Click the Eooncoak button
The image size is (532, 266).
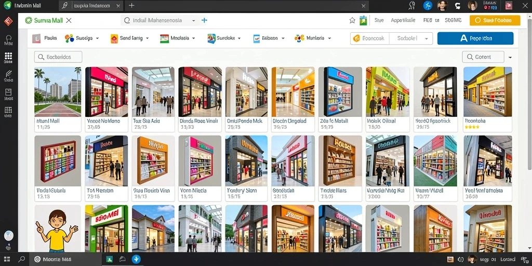(370, 38)
